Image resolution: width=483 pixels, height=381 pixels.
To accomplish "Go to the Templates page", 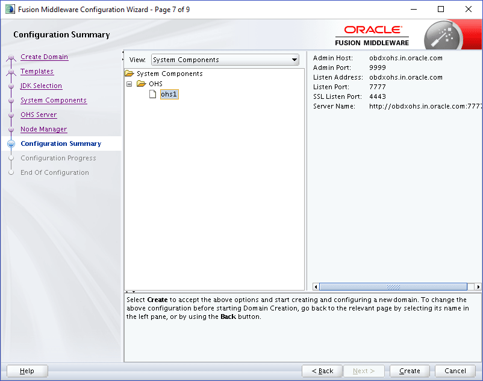I will (x=37, y=72).
